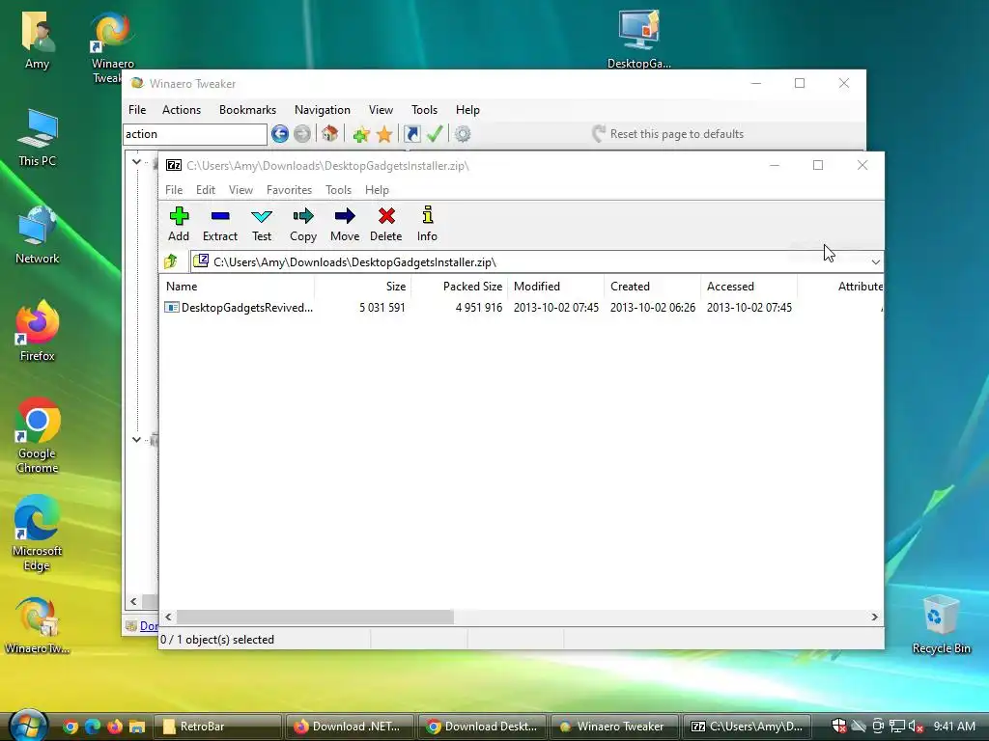This screenshot has width=989, height=741.
Task: Go up one folder level in 7-Zip
Action: coord(171,261)
